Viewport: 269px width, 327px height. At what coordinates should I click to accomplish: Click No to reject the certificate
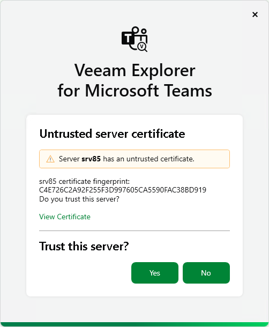206,273
